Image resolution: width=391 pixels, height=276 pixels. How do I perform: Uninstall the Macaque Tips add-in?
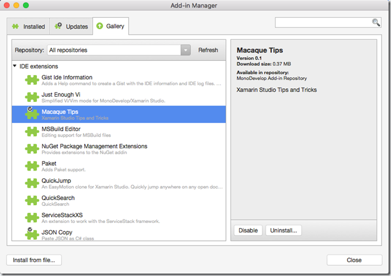(x=284, y=230)
